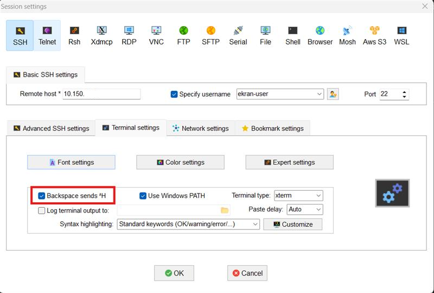Click the Remote host input field

[x=101, y=94]
